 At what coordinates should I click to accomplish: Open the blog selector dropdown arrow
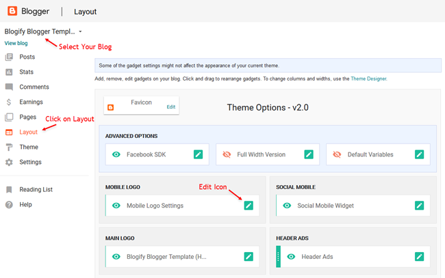click(x=80, y=31)
